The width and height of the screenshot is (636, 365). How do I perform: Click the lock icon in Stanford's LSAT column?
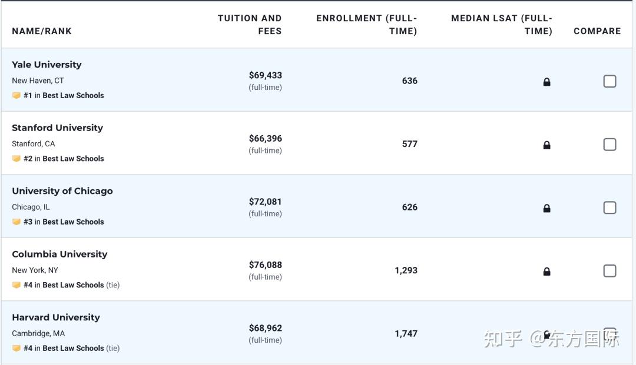coord(546,145)
